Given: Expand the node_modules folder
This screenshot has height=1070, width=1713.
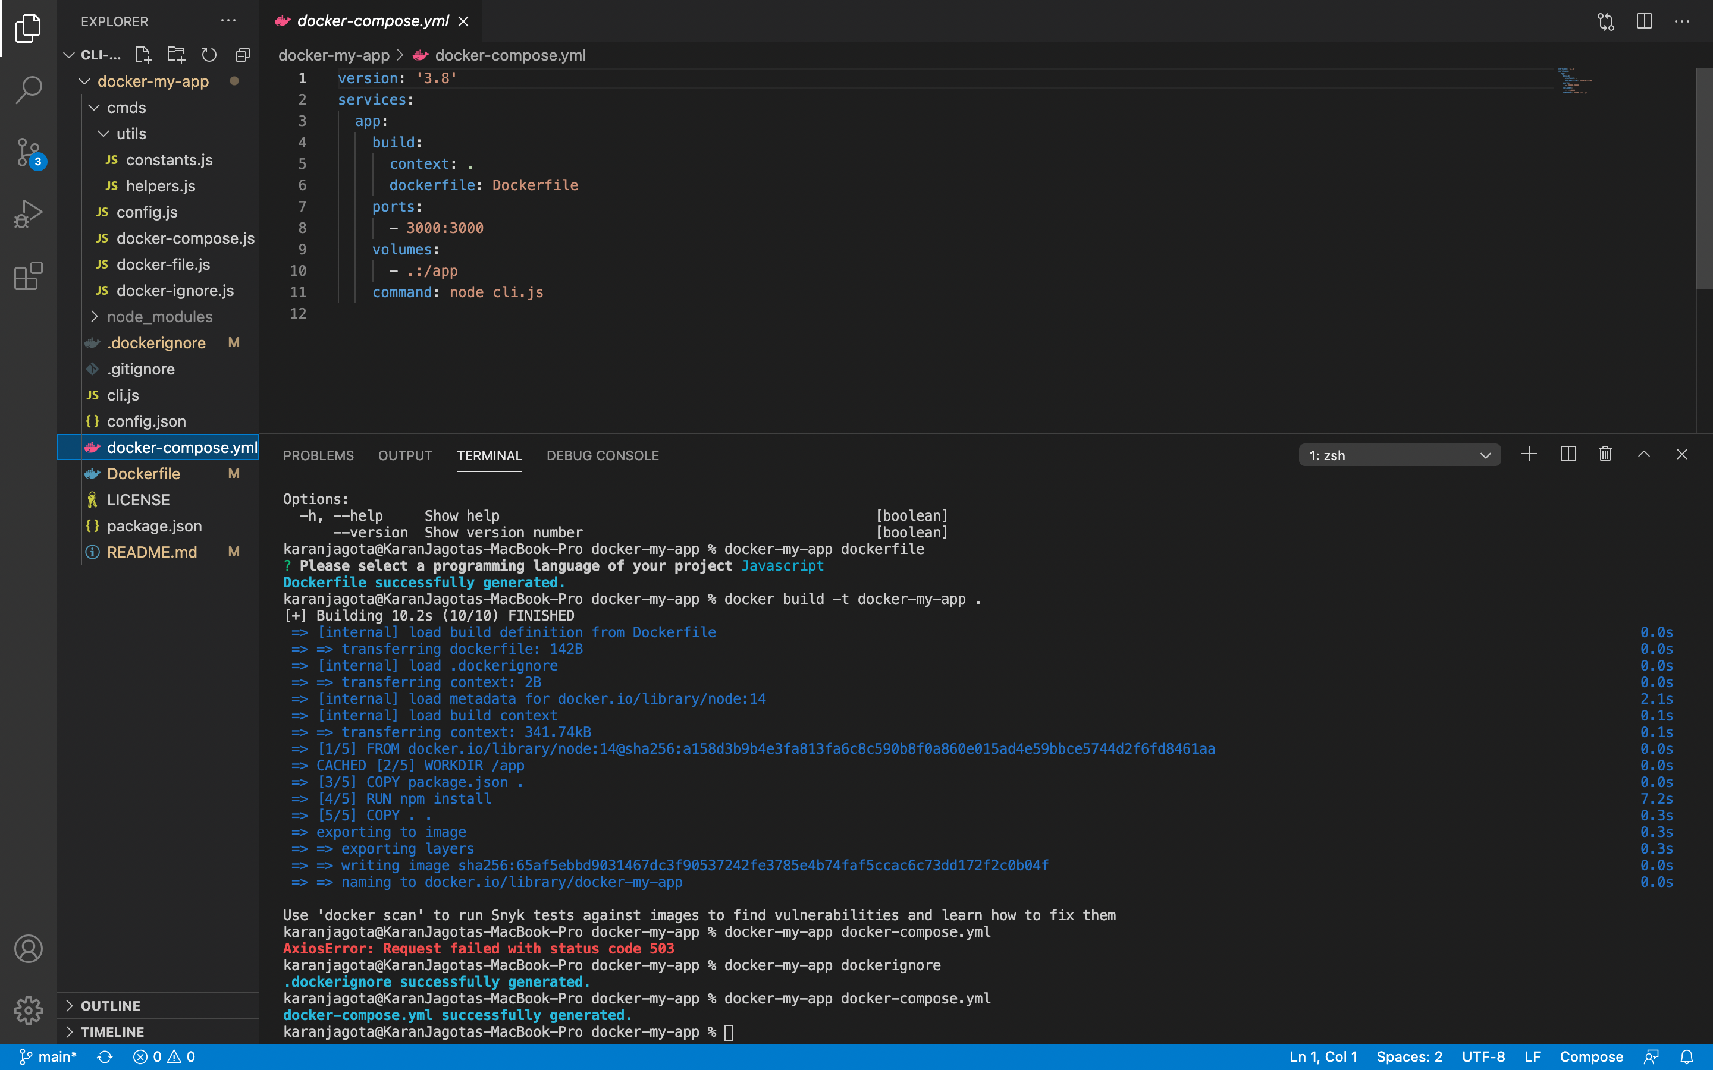Looking at the screenshot, I should (159, 316).
